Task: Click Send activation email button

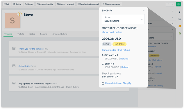Action: [88, 4]
